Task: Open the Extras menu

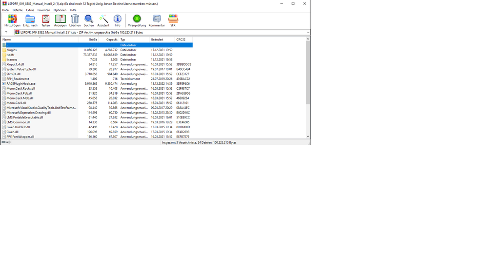Action: click(30, 10)
